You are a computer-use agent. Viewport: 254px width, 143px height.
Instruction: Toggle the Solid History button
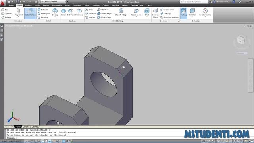pos(30,13)
